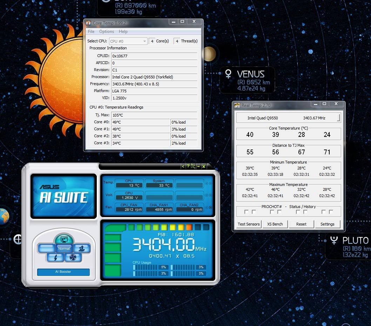Click the VID field showing 1.2500v
Image resolution: width=371 pixels, height=326 pixels.
pos(154,98)
